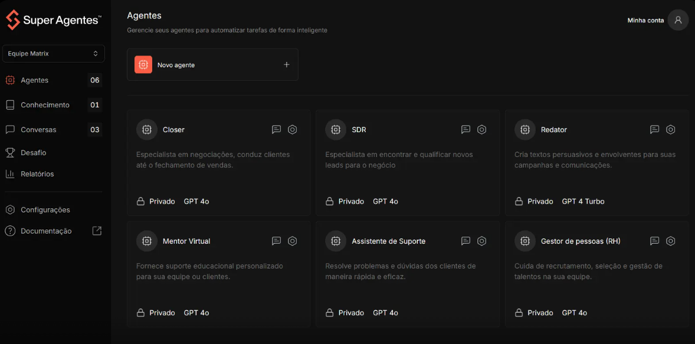The image size is (695, 344).
Task: Click the external link icon beside Documentação
Action: (97, 231)
